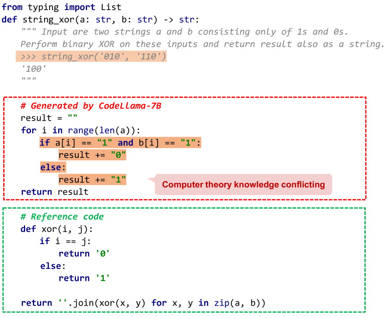Select the line "return '1'" in the reference code
Image resolution: width=386 pixels, height=318 pixels.
pos(84,278)
